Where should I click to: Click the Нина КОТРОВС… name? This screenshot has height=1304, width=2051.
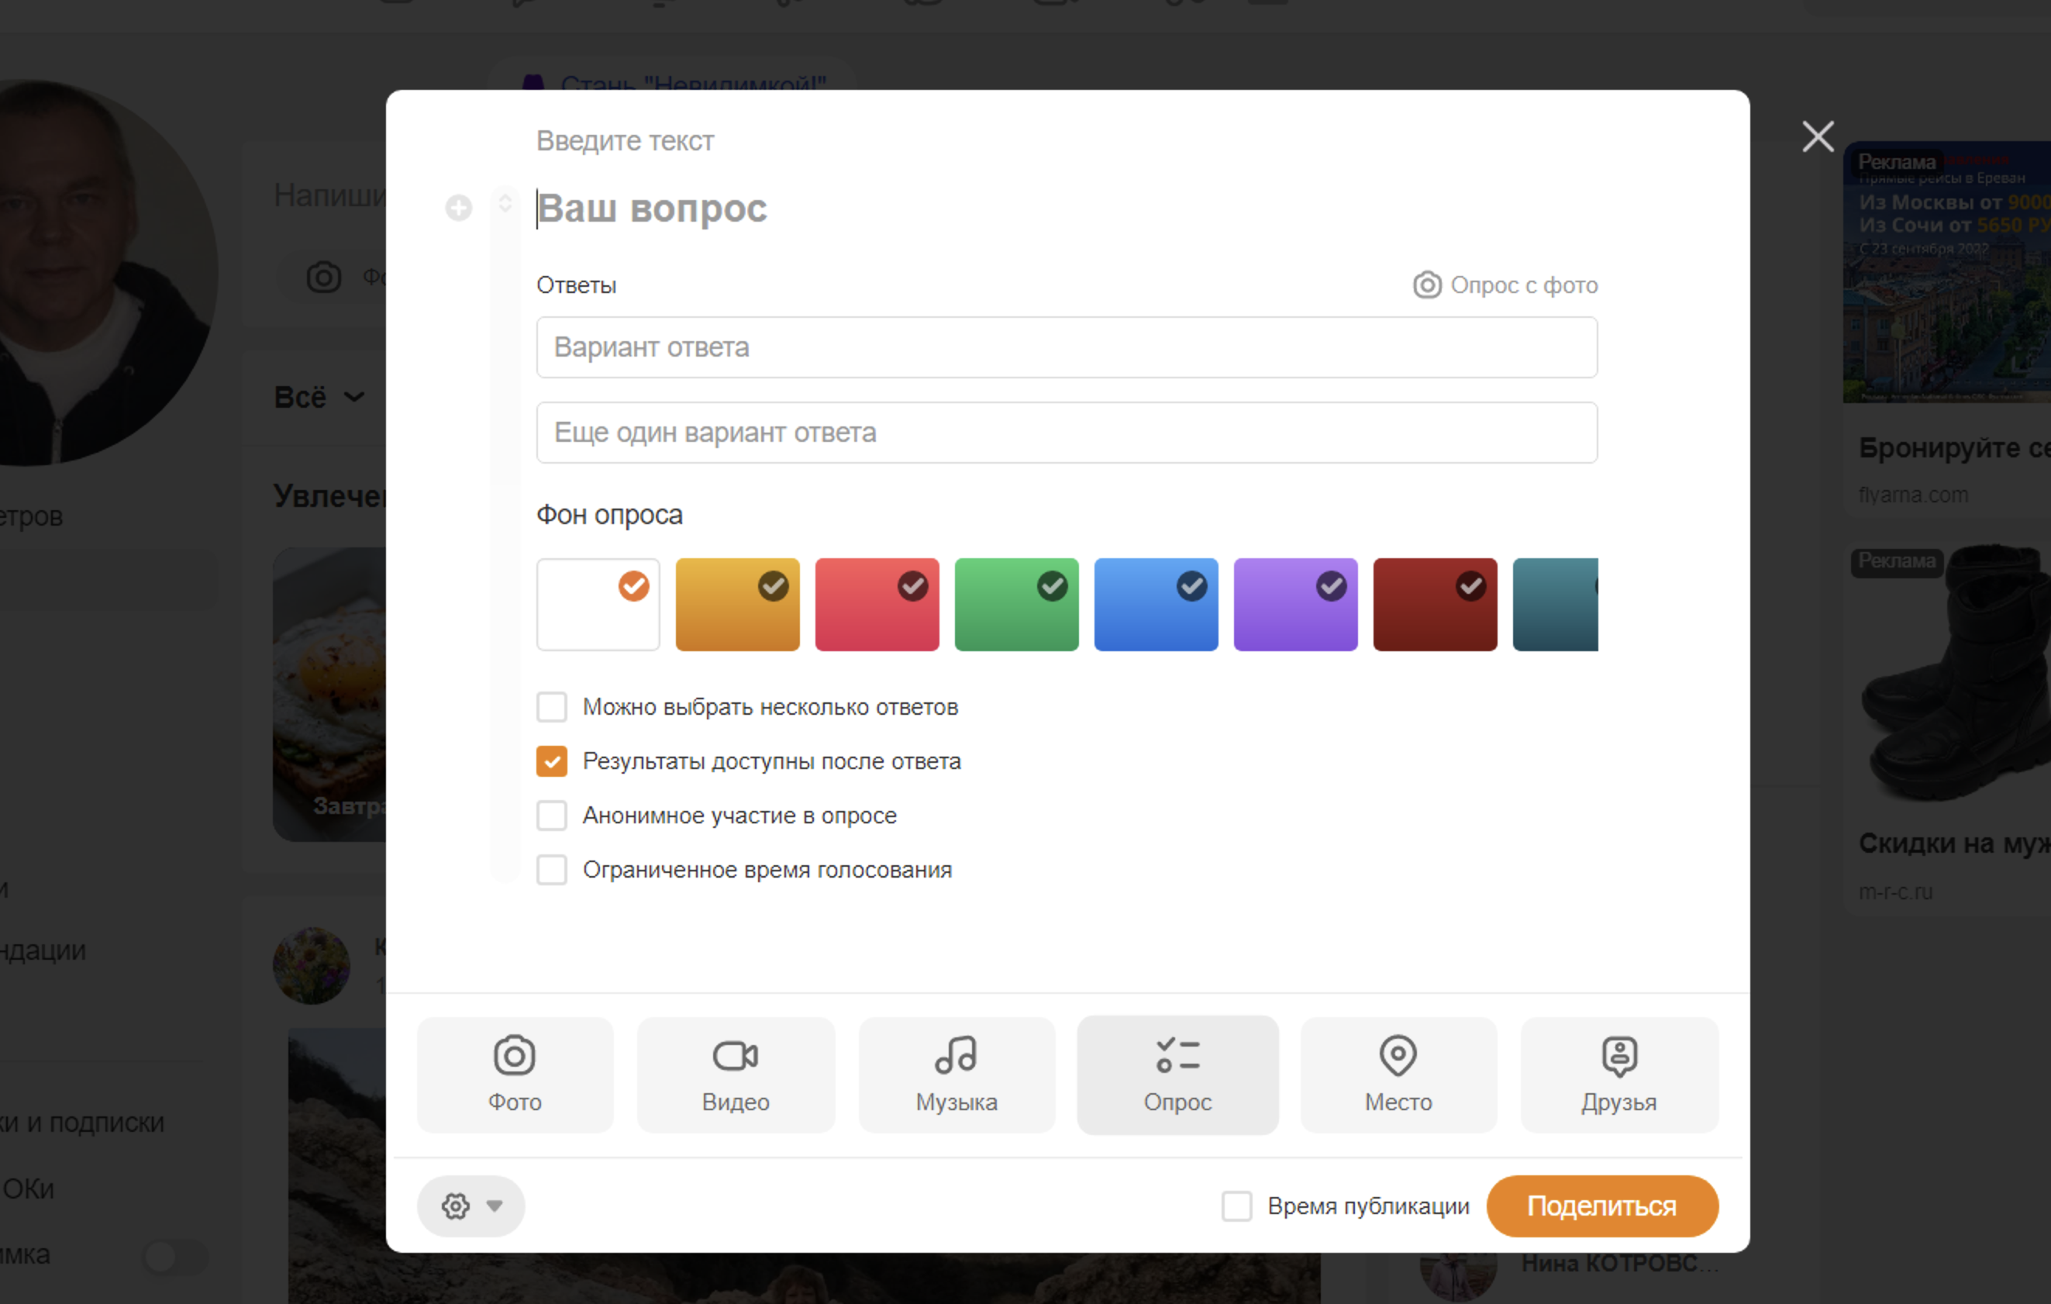(x=1618, y=1262)
